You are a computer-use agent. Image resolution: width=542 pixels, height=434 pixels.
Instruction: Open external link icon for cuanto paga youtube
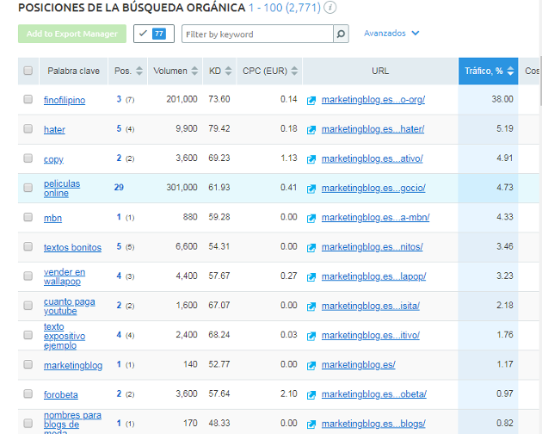311,307
